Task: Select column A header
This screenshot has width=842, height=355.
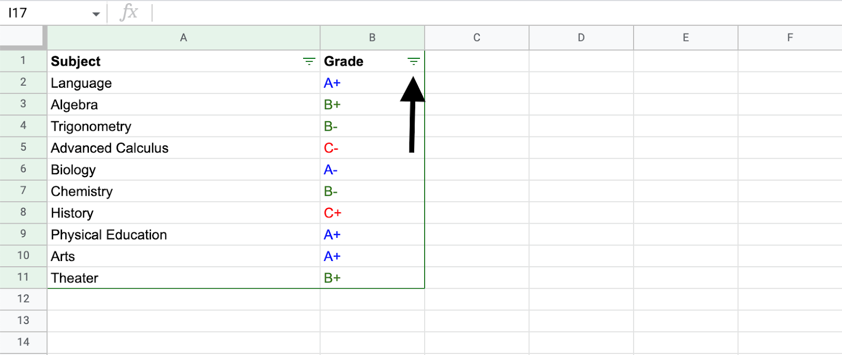Action: click(x=183, y=38)
